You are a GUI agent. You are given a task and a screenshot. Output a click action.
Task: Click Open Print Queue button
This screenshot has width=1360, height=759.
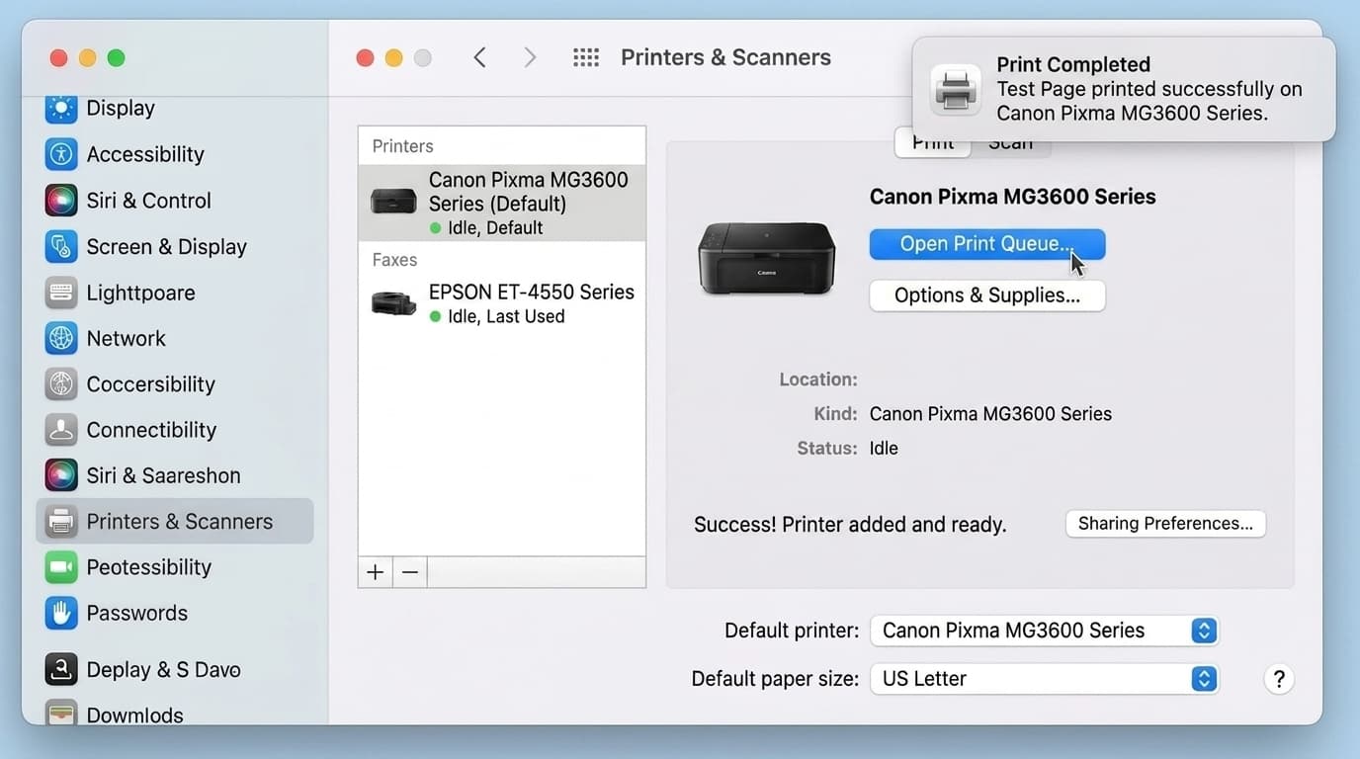coord(987,244)
